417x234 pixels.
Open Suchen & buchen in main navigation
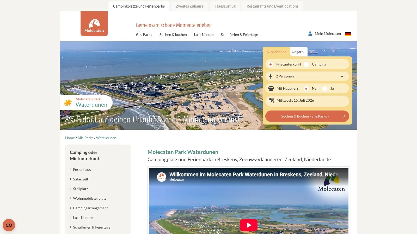[x=173, y=35]
